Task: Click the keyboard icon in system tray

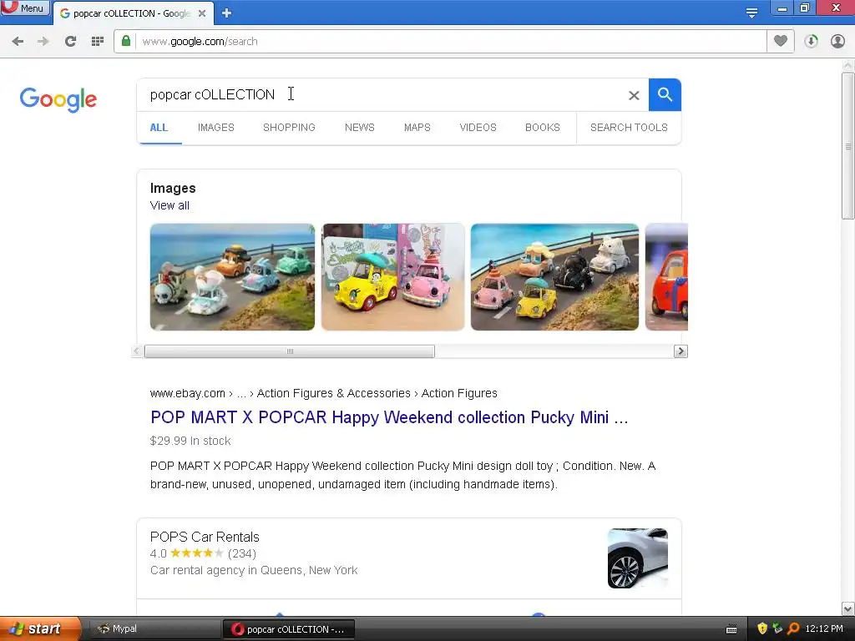Action: [x=731, y=629]
